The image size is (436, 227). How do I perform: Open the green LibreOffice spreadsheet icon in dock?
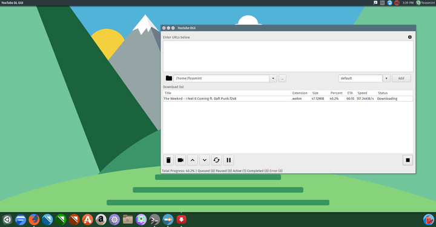point(61,220)
